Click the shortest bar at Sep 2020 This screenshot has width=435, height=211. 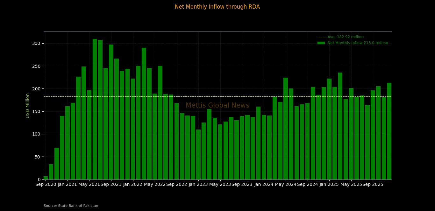pyautogui.click(x=45, y=178)
